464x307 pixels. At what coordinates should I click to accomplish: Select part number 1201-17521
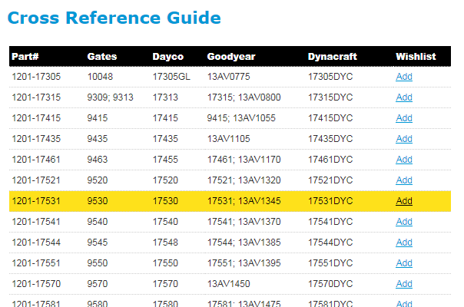(36, 180)
